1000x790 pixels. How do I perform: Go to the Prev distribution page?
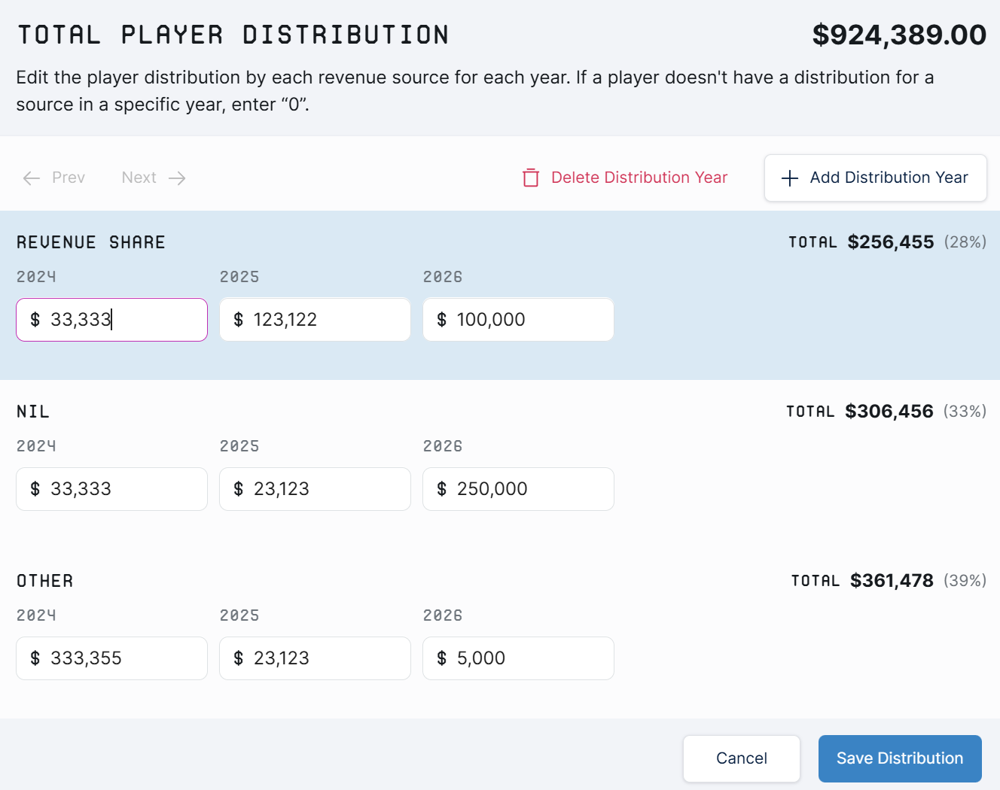(54, 178)
